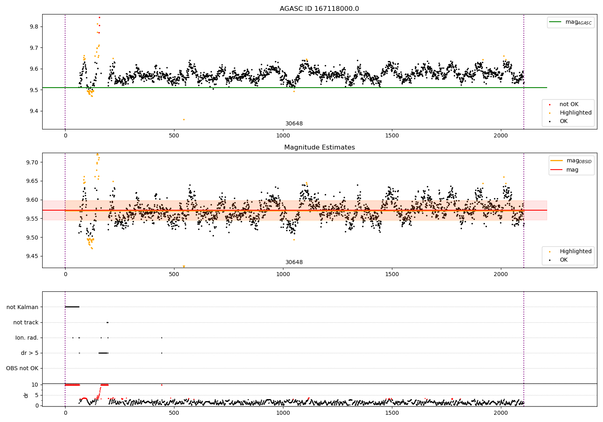Click the 9.4 y-axis tick in the top plot

34,111
